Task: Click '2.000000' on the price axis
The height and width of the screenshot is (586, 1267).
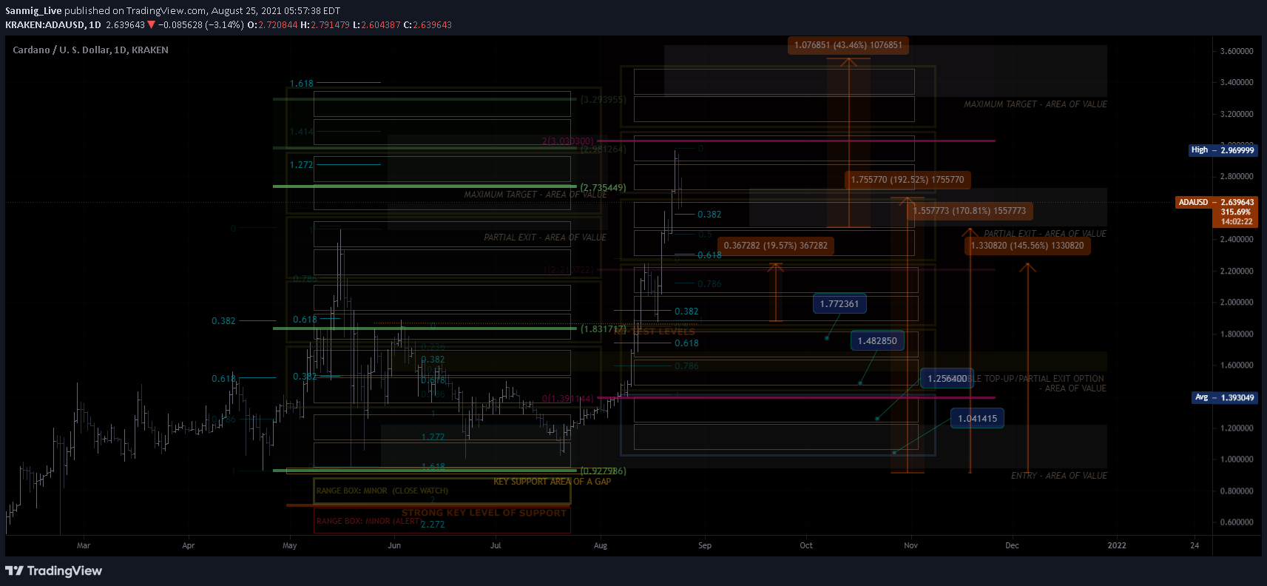Action: [x=1237, y=302]
